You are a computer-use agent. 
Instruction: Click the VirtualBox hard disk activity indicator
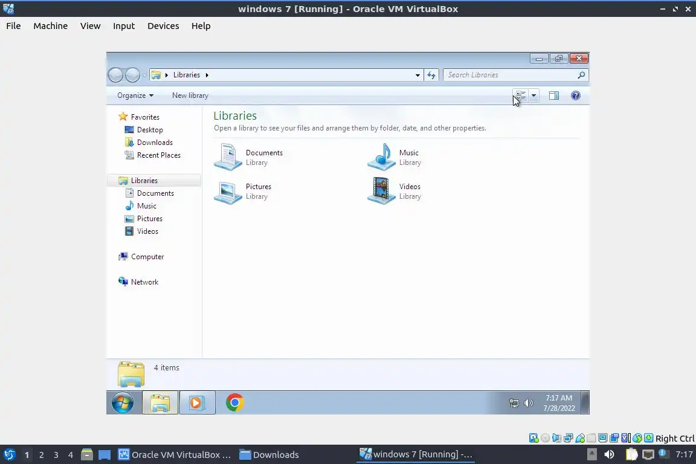pyautogui.click(x=533, y=438)
